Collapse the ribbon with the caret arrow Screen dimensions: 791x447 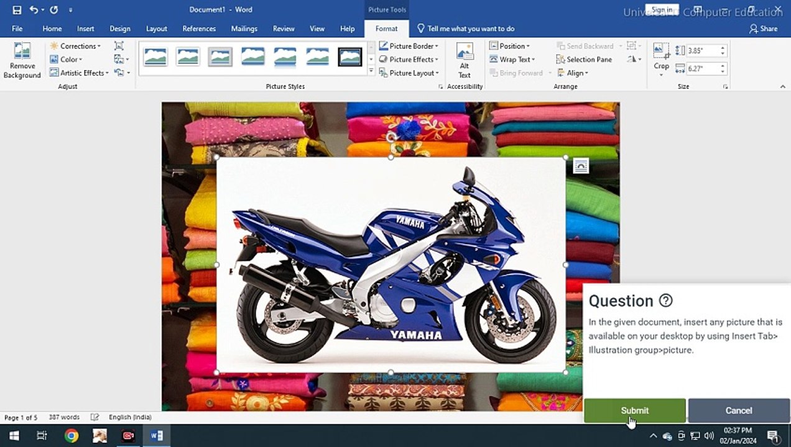point(782,87)
